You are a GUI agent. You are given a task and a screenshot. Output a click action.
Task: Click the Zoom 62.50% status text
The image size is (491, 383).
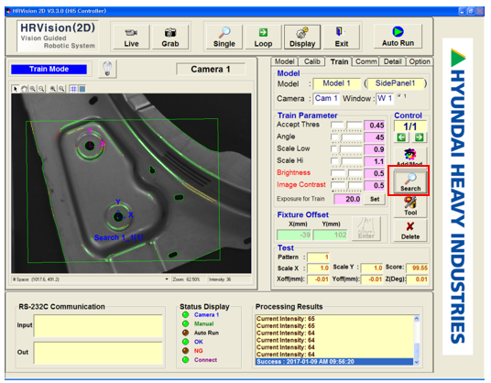point(186,279)
